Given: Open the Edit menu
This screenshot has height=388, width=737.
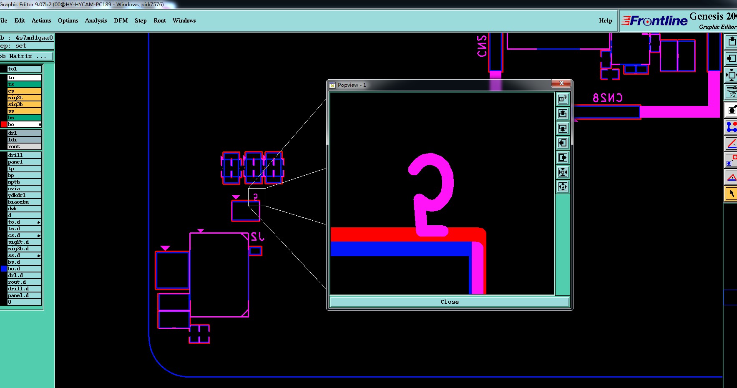Looking at the screenshot, I should pyautogui.click(x=20, y=20).
